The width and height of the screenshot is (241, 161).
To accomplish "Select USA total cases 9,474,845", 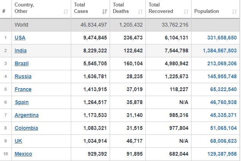I will coord(95,38).
